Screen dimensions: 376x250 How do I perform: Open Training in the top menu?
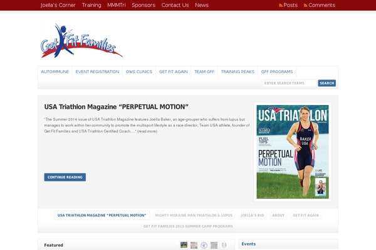pyautogui.click(x=91, y=5)
